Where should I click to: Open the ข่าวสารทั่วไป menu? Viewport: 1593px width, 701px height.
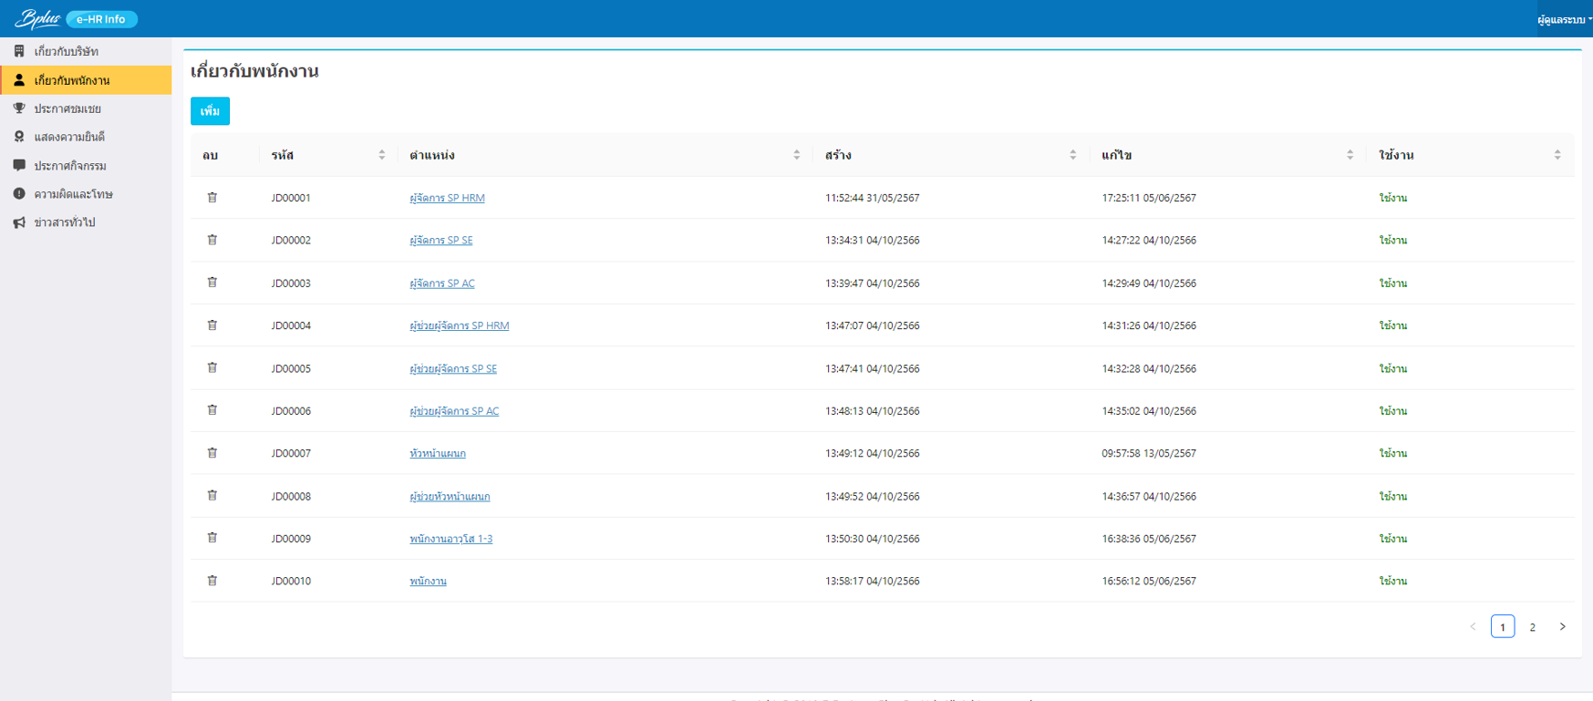pos(86,222)
